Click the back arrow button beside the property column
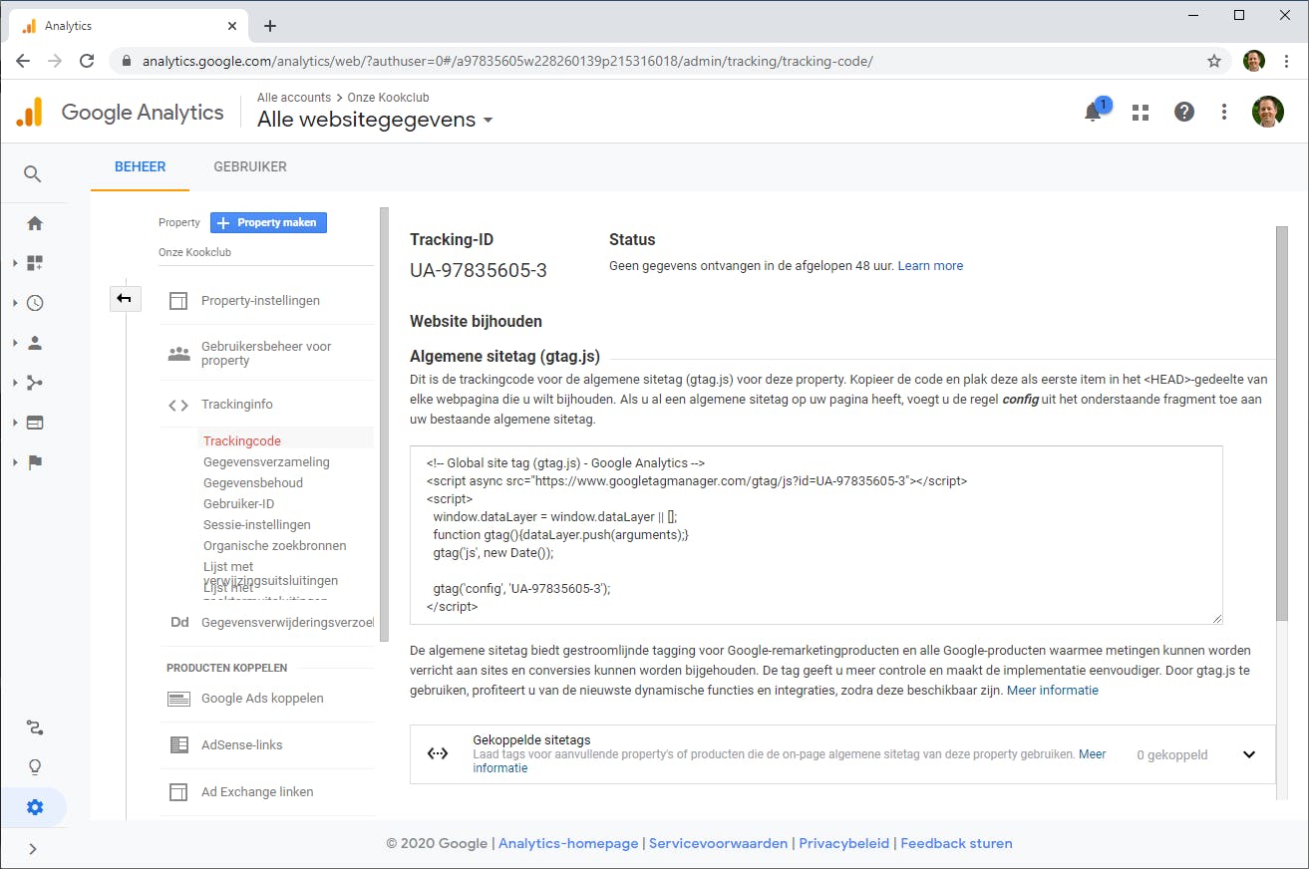This screenshot has height=869, width=1309. click(x=125, y=298)
